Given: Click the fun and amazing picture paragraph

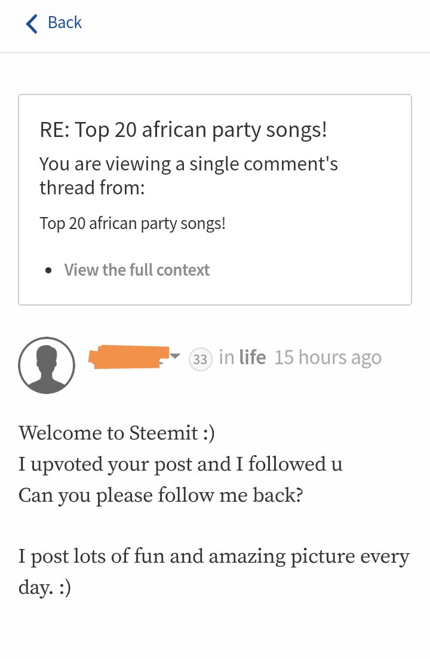Looking at the screenshot, I should click(214, 557).
